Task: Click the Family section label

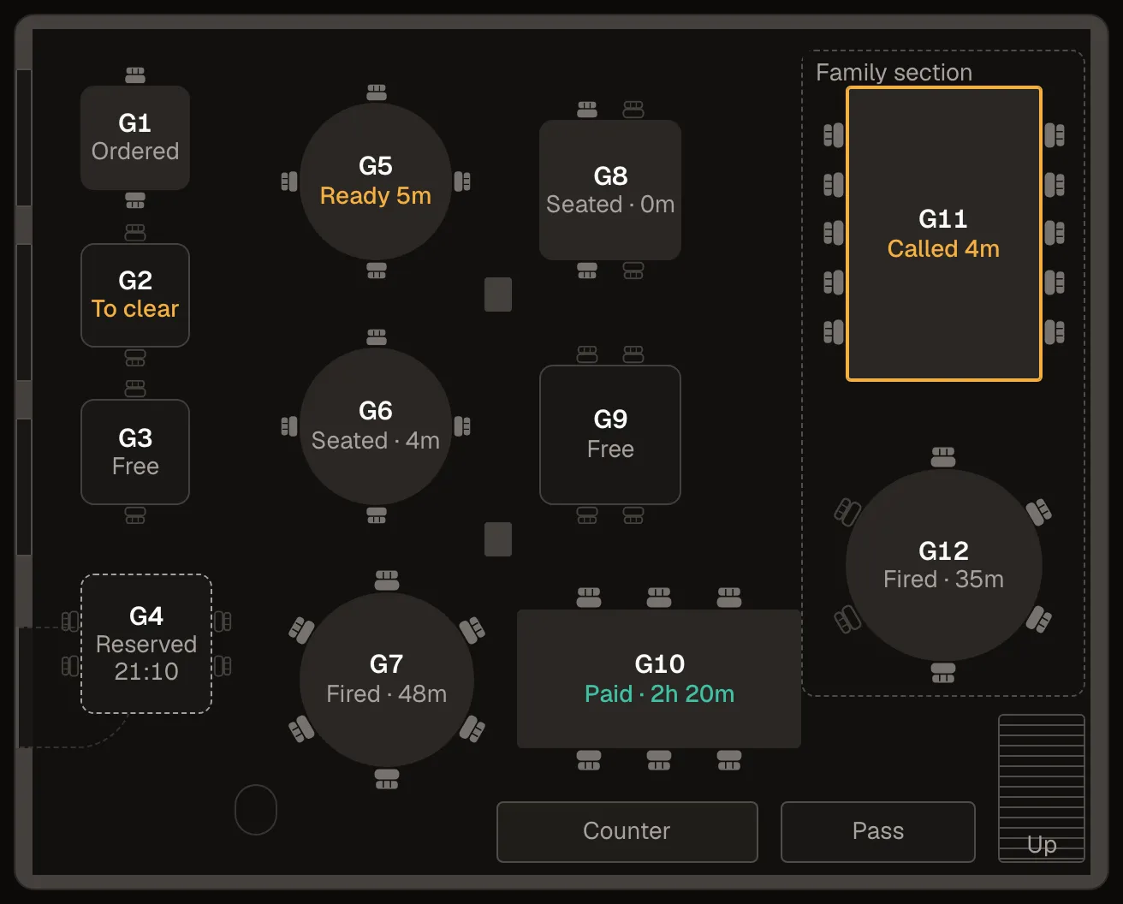Action: click(x=894, y=73)
